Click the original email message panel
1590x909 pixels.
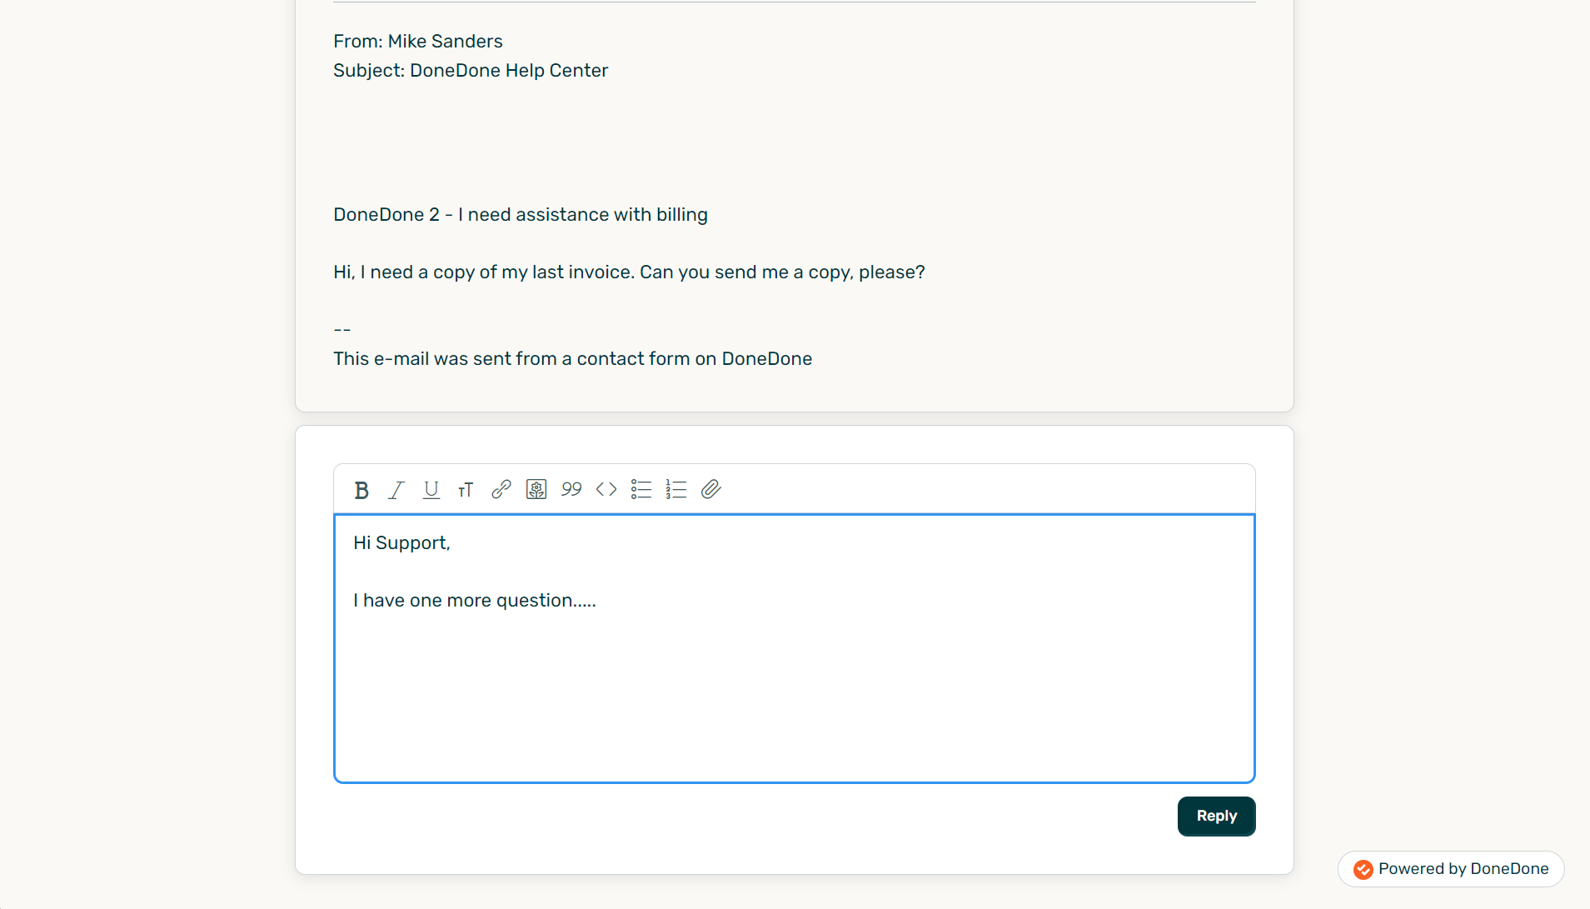click(x=794, y=208)
